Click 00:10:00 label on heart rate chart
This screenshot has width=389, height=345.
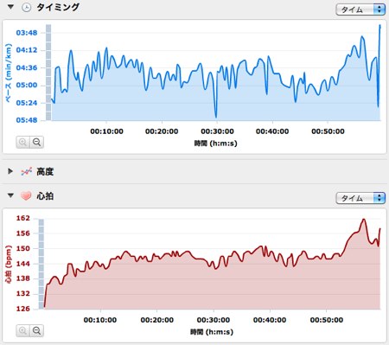100,320
